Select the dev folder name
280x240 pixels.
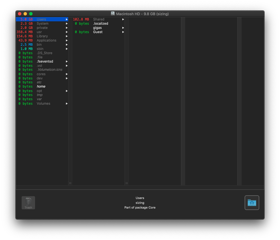pos(40,78)
